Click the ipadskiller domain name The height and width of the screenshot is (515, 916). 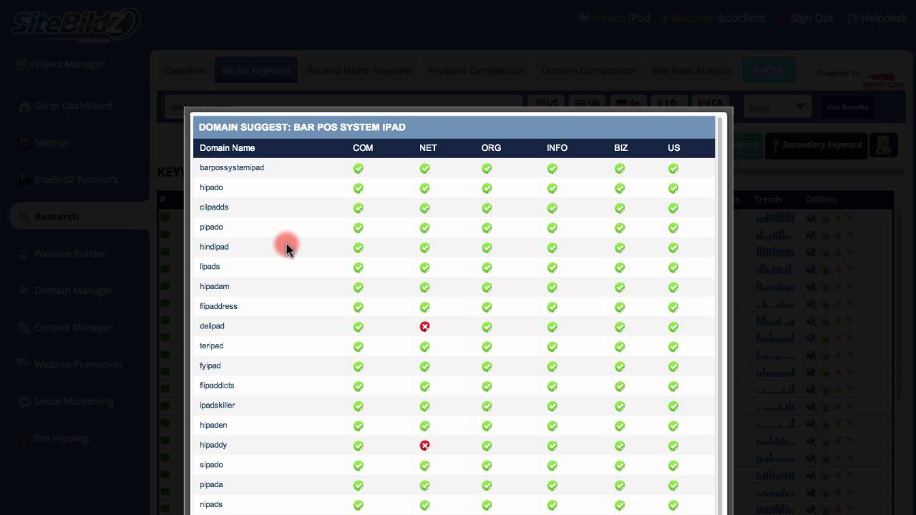click(x=218, y=406)
